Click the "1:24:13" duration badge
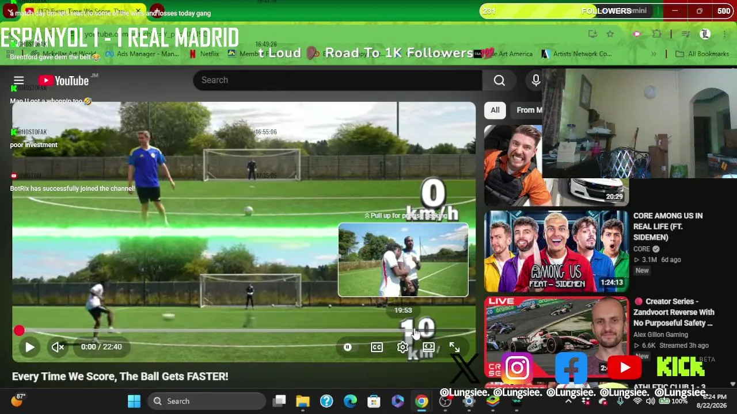737x414 pixels. [x=611, y=283]
